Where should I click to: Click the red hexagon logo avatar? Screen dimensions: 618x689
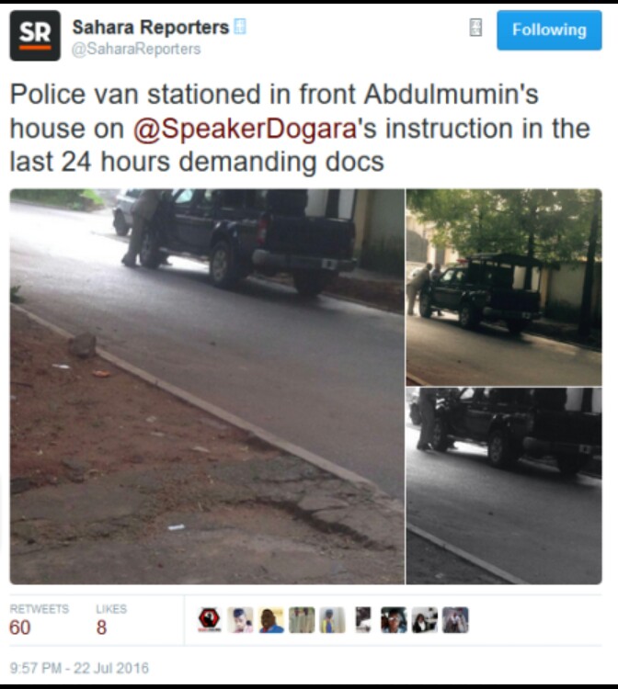point(209,620)
